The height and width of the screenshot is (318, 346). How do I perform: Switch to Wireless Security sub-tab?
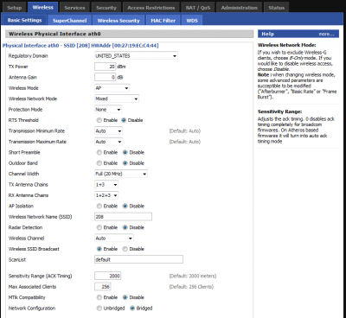point(119,21)
